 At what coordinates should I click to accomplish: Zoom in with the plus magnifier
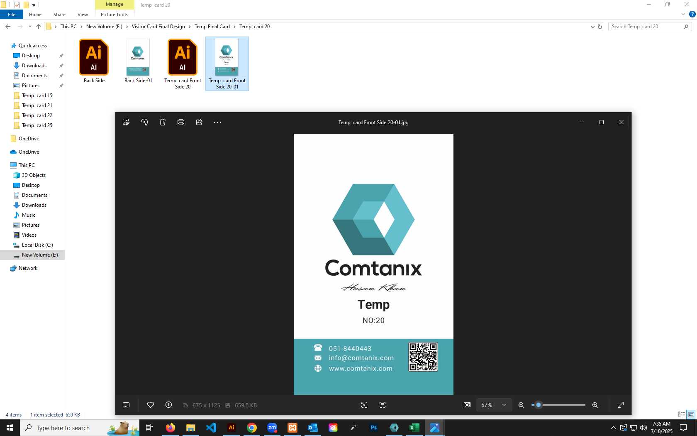click(595, 405)
